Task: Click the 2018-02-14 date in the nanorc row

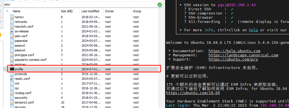Action: point(91,17)
